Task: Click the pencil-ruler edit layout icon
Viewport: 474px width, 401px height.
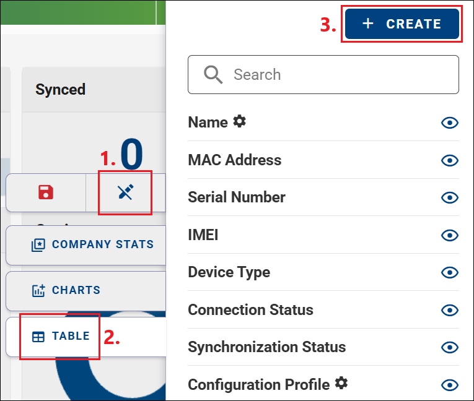Action: point(125,192)
